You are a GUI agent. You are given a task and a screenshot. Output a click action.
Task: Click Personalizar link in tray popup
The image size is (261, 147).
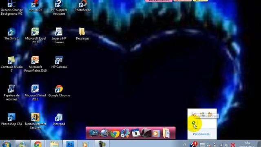pos(202,134)
